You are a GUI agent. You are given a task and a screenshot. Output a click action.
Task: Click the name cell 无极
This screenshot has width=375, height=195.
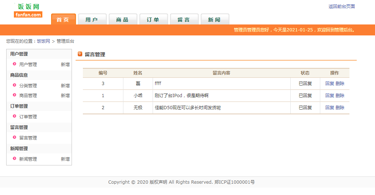pos(138,108)
